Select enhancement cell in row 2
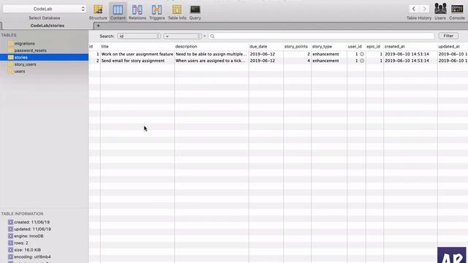Image resolution: width=468 pixels, height=263 pixels. (x=329, y=61)
